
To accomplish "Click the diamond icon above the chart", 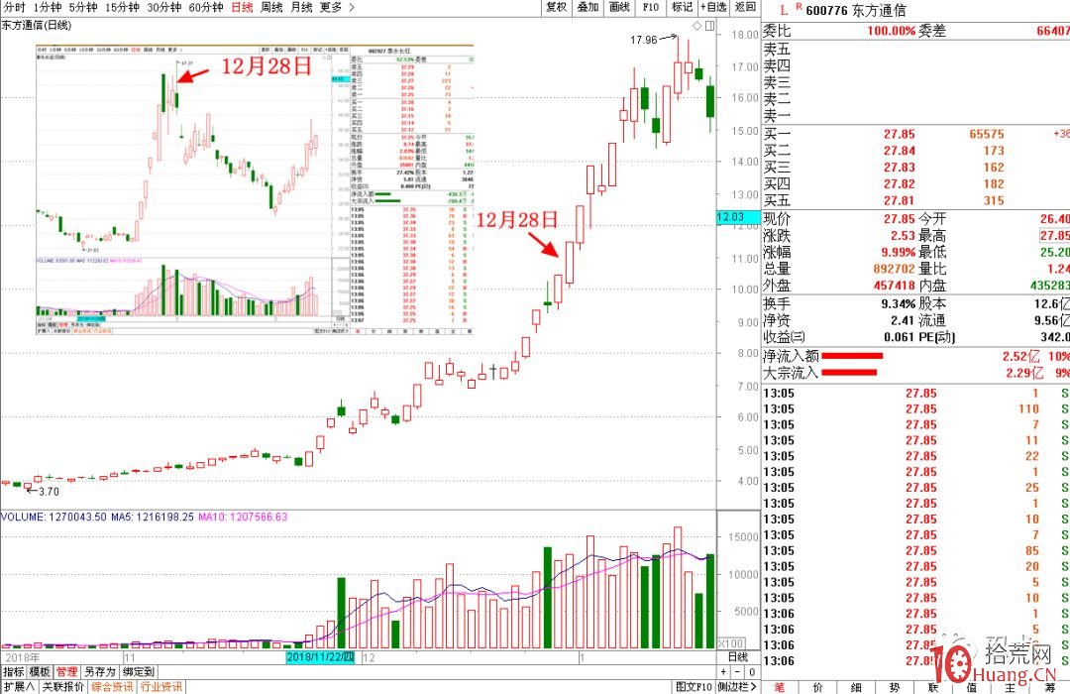I will (696, 26).
